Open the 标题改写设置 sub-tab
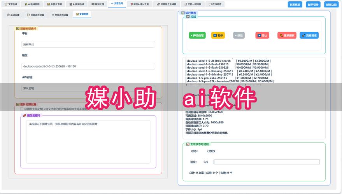This screenshot has height=194, width=342. (x=35, y=15)
